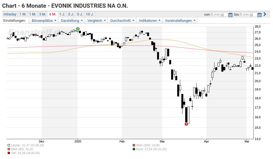This screenshot has width=273, height=159.
Task: Click the 'Einstellungen:' label
Action: (14, 20)
